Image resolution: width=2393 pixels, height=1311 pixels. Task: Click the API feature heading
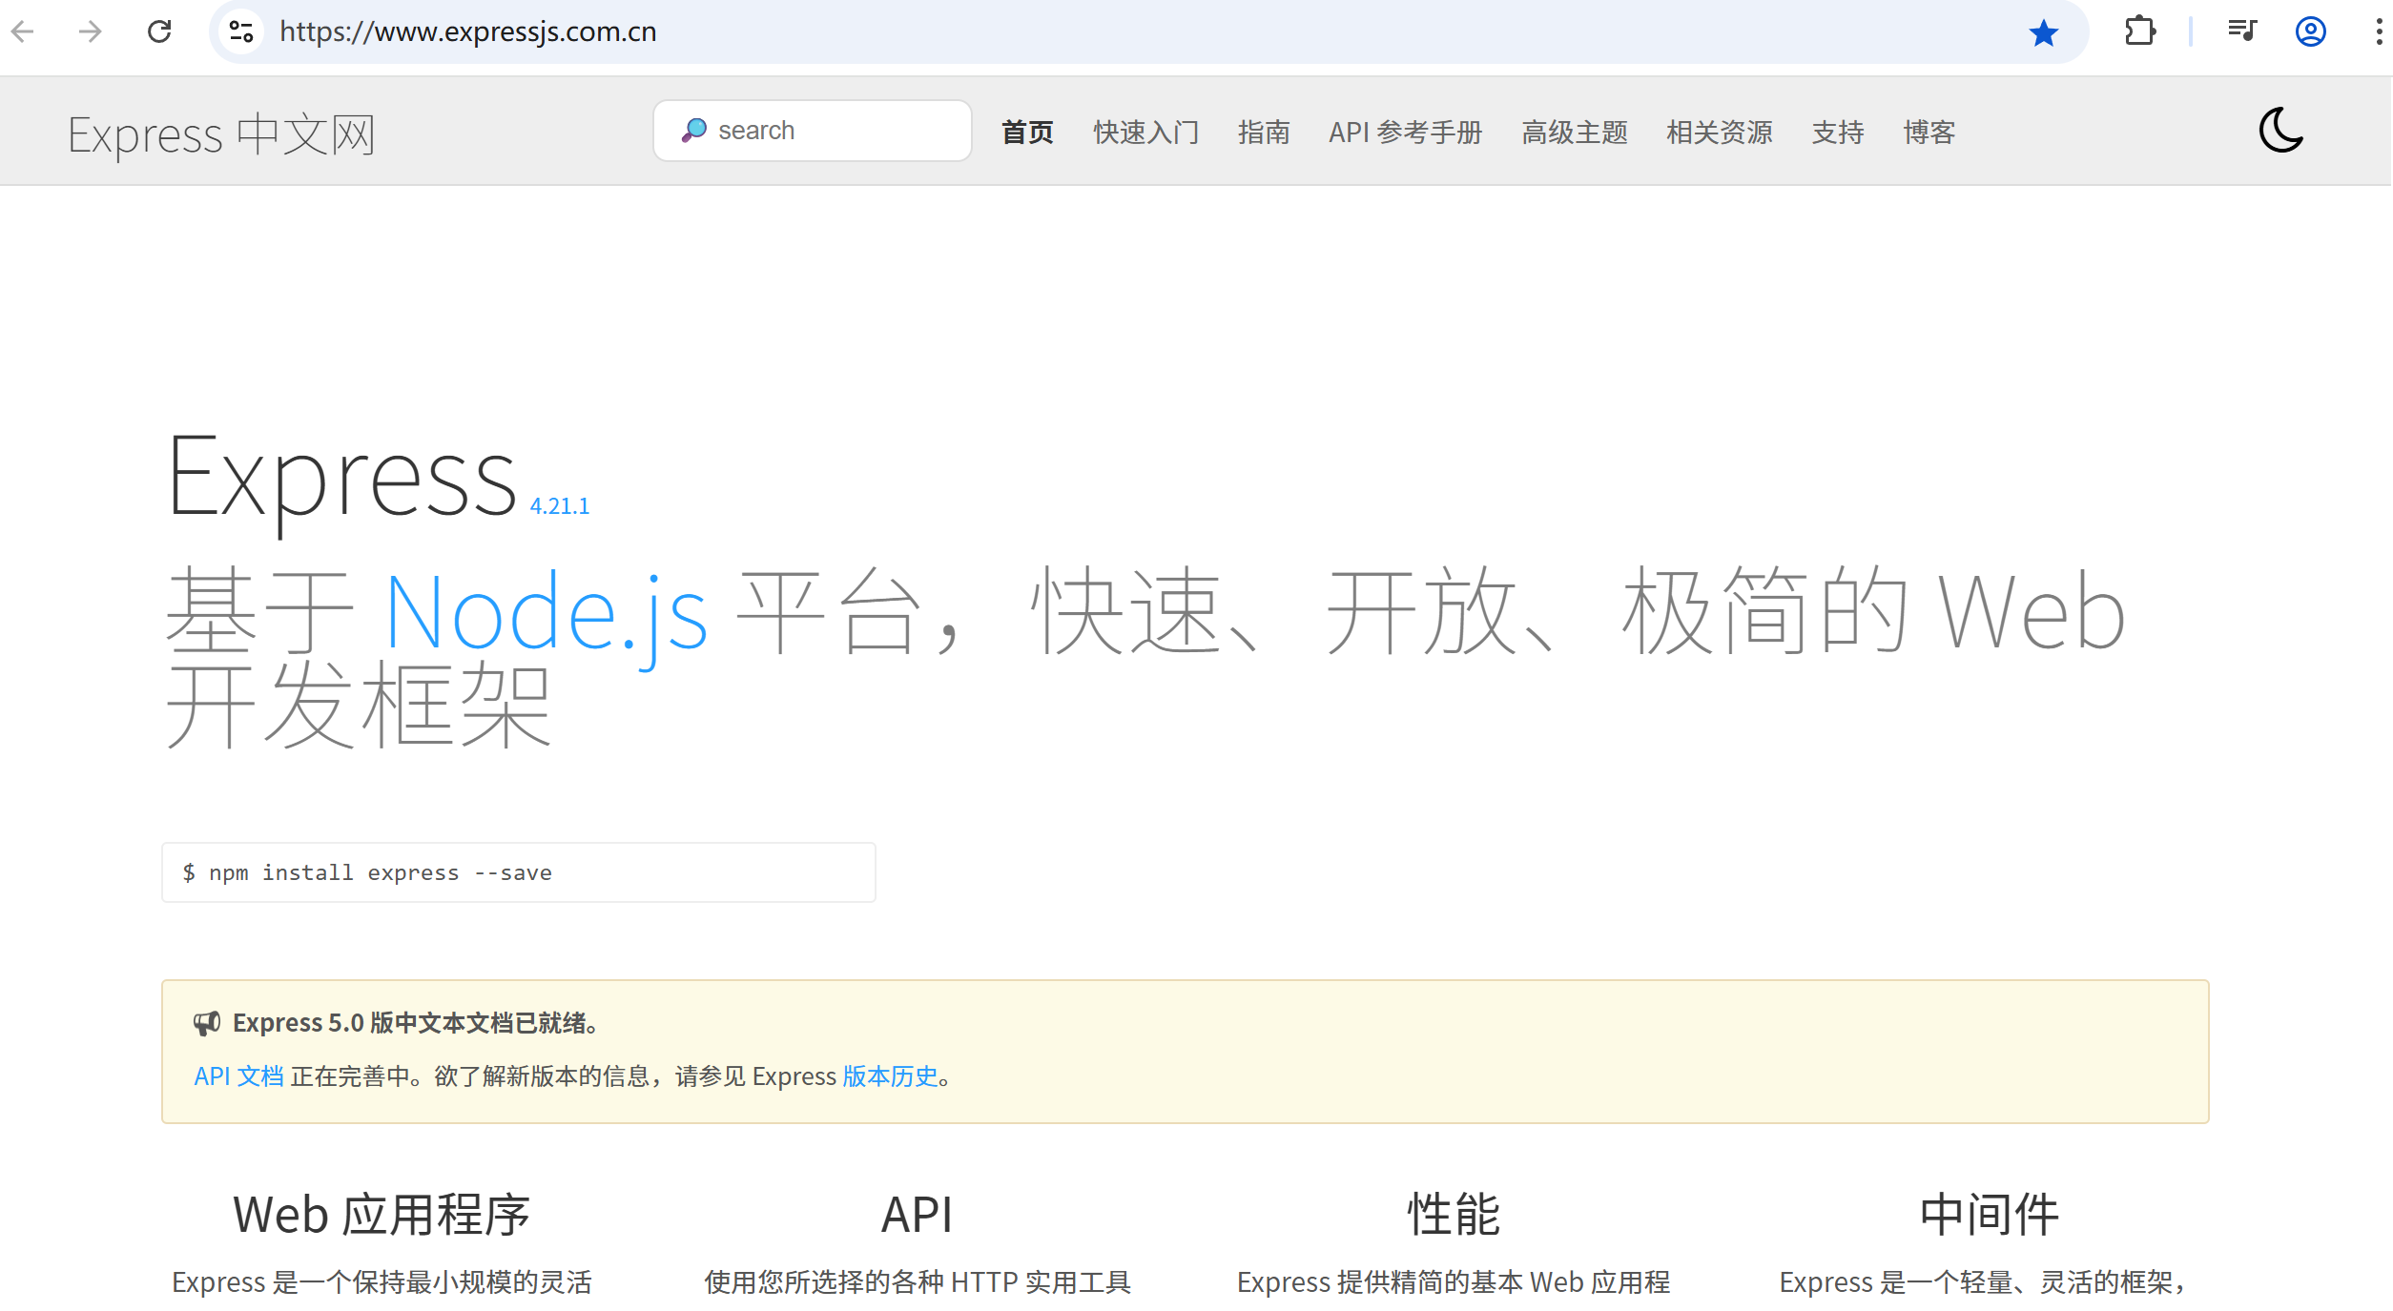coord(917,1215)
